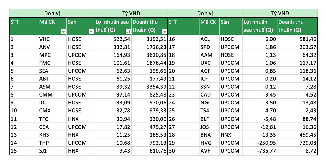
Task: Click the left Đơn vị merged header
Action: [x=52, y=13]
